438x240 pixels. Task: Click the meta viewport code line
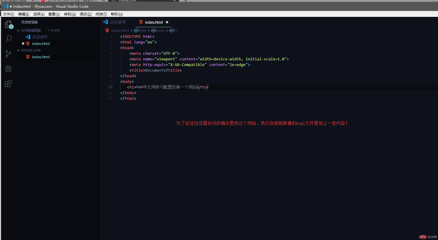[209, 59]
